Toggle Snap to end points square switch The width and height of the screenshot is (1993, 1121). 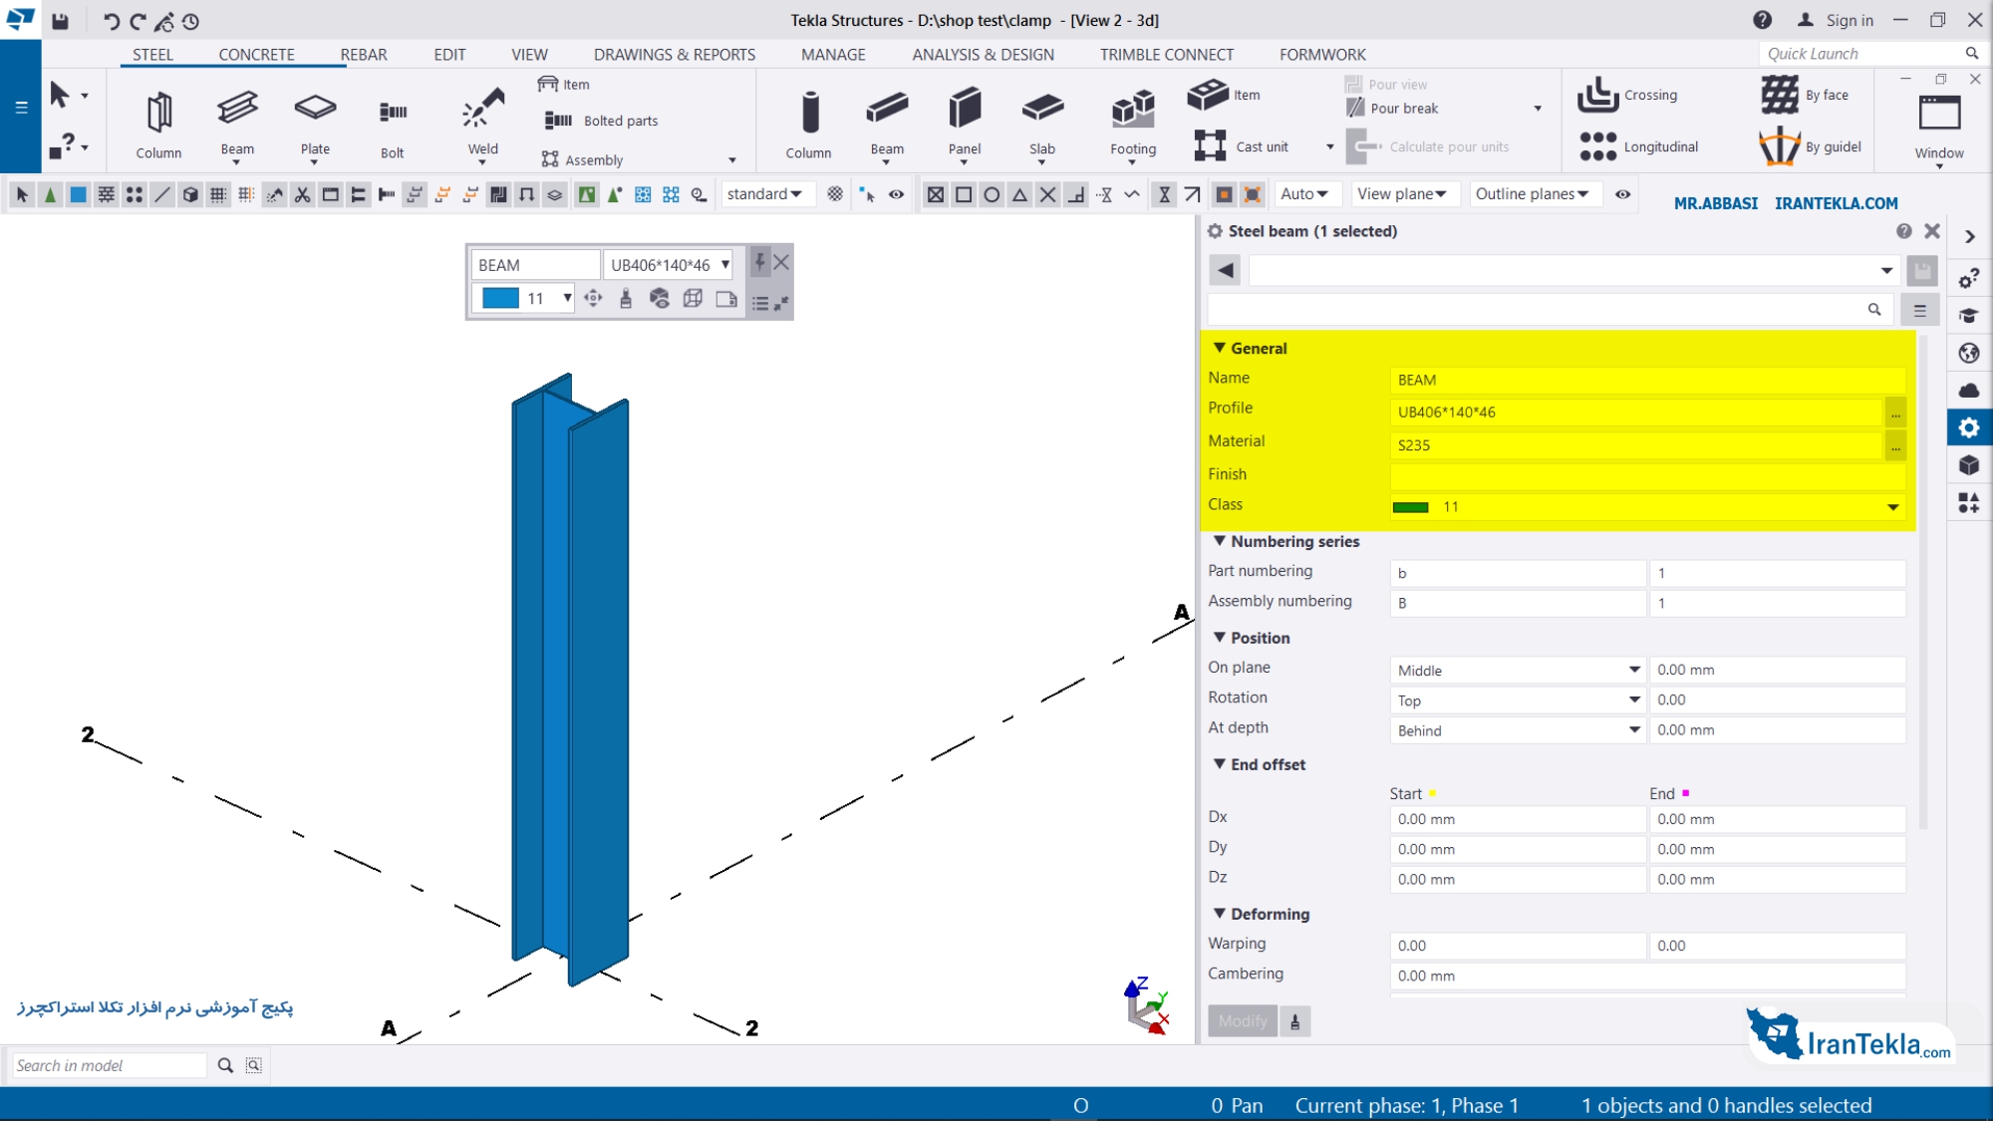pos(964,194)
